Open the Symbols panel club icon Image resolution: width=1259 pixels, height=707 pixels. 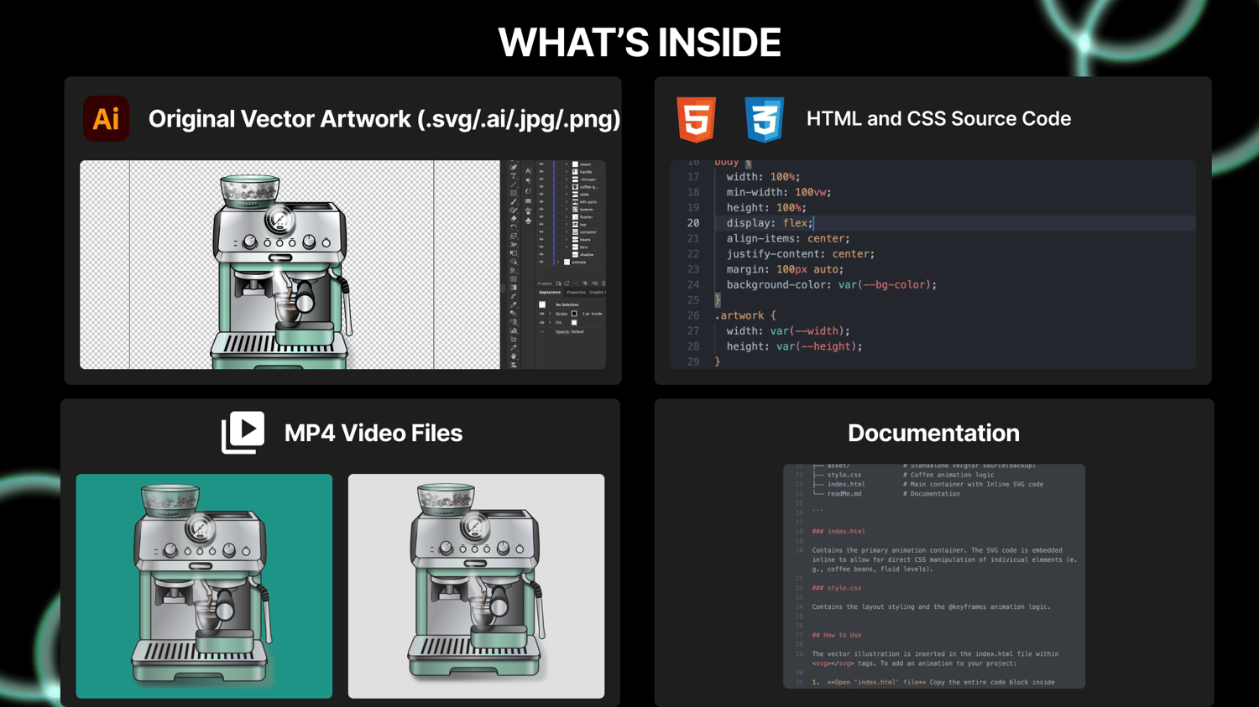click(528, 221)
